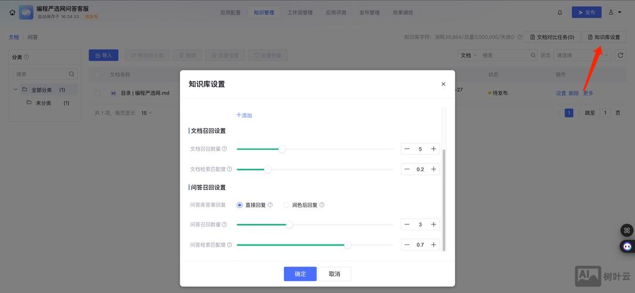Viewport: 635px width, 293px height.
Task: Open document 目录 | 编程严选网.md
Action: [x=145, y=93]
